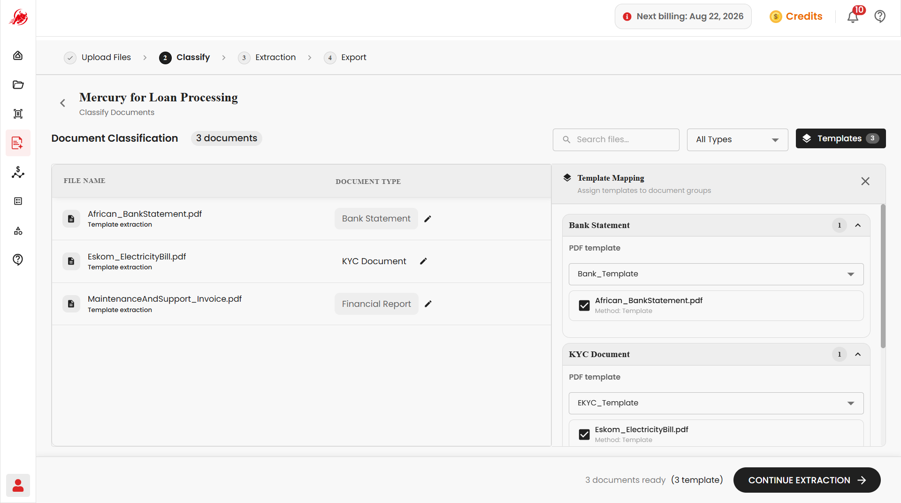
Task: Uncheck African_BankStatement.pdf in Bank Statement group
Action: (584, 305)
